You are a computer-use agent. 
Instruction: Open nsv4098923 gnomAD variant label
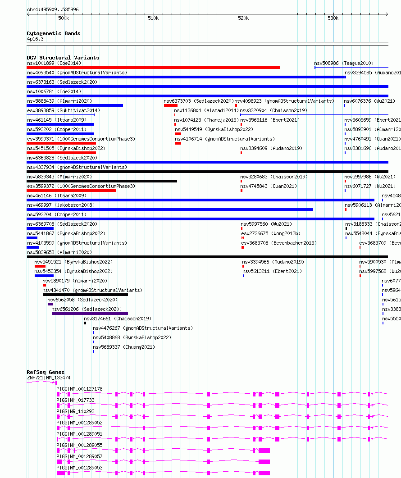click(284, 101)
